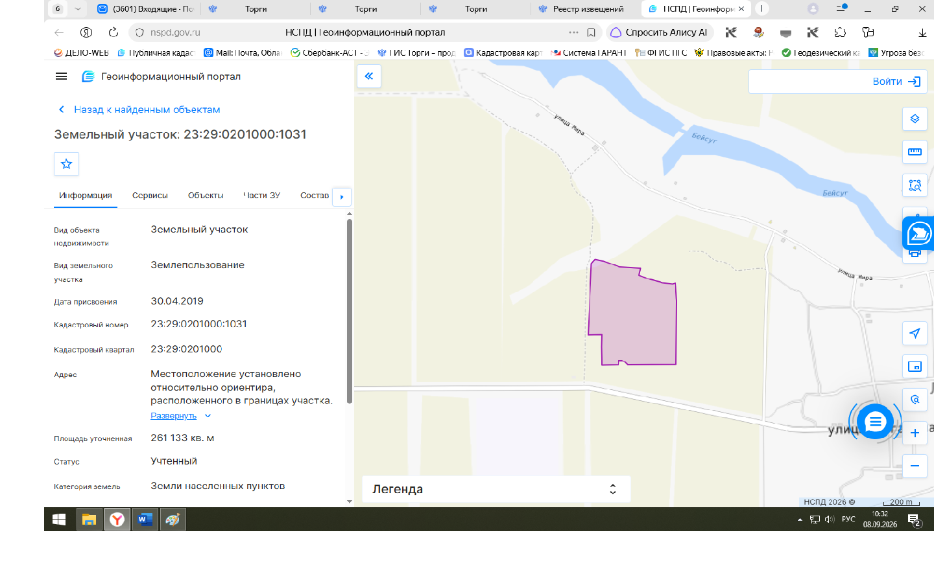Open the blue feedback survey widget
The image size is (934, 583).
(x=918, y=233)
